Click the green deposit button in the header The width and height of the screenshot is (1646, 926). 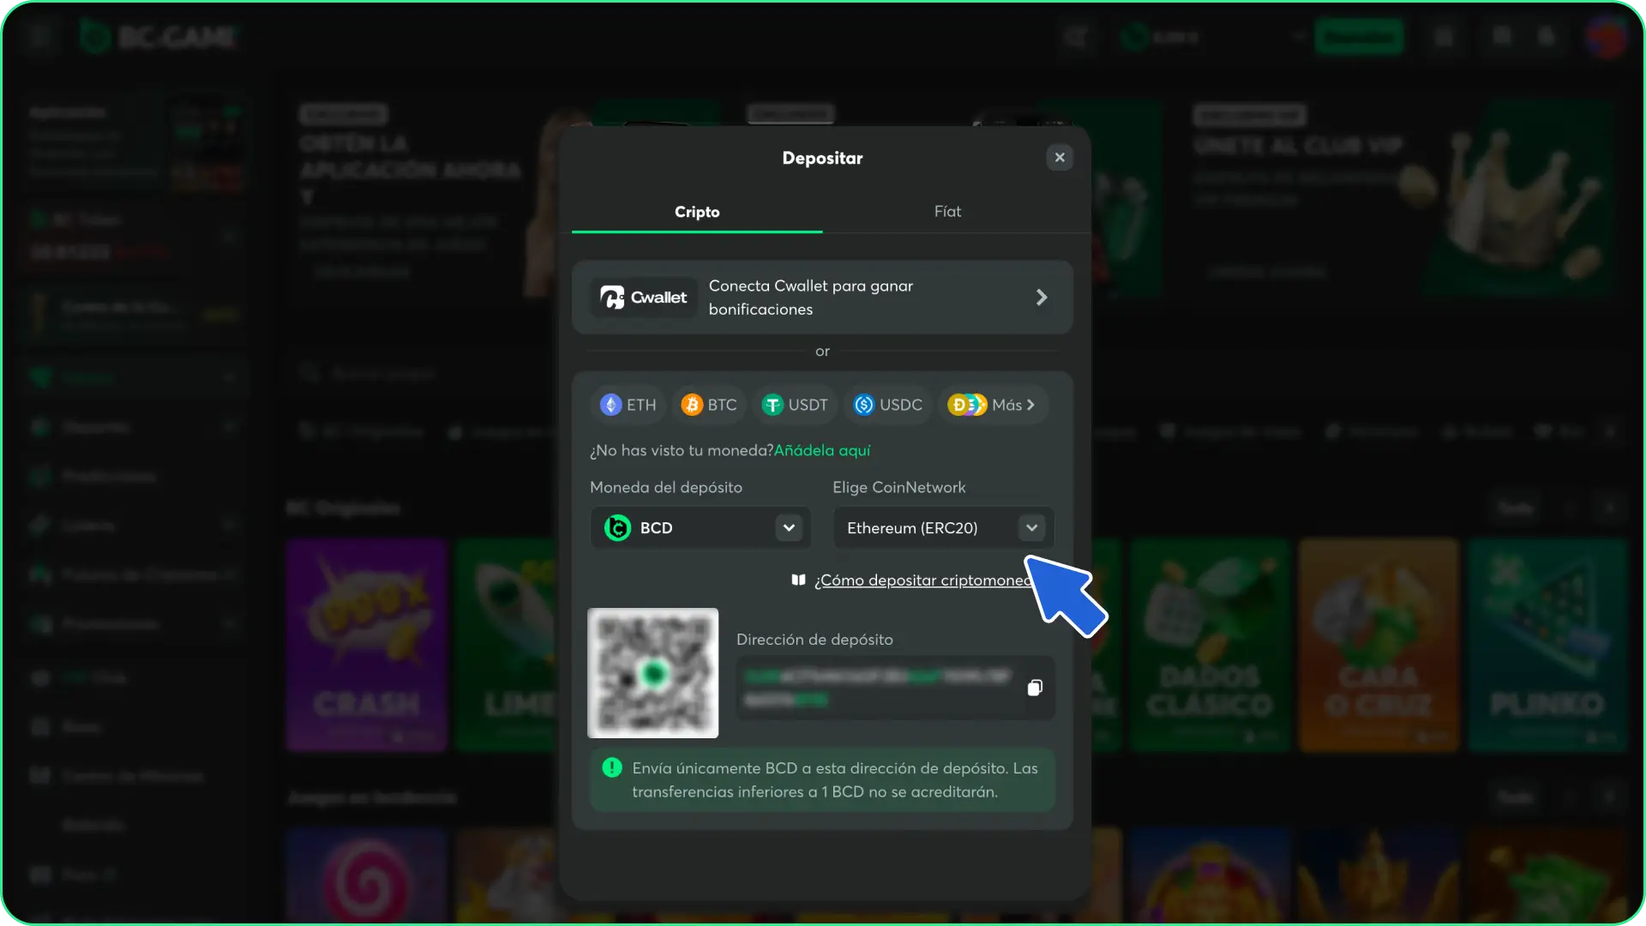coord(1359,36)
